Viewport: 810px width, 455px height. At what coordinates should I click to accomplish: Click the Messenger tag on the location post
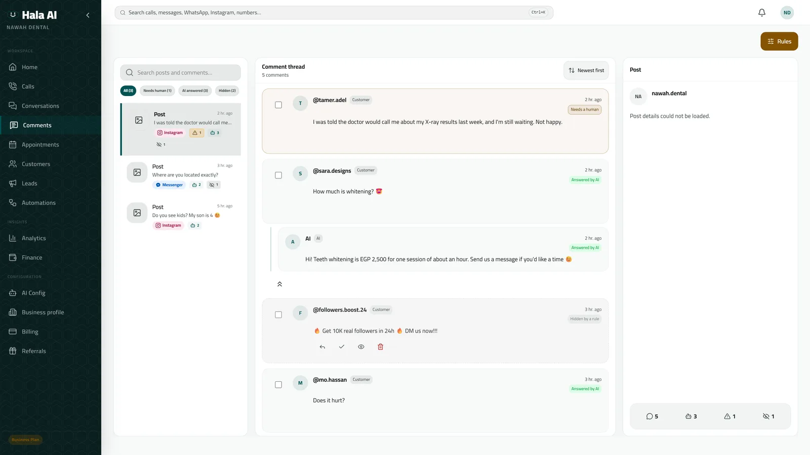pyautogui.click(x=169, y=185)
